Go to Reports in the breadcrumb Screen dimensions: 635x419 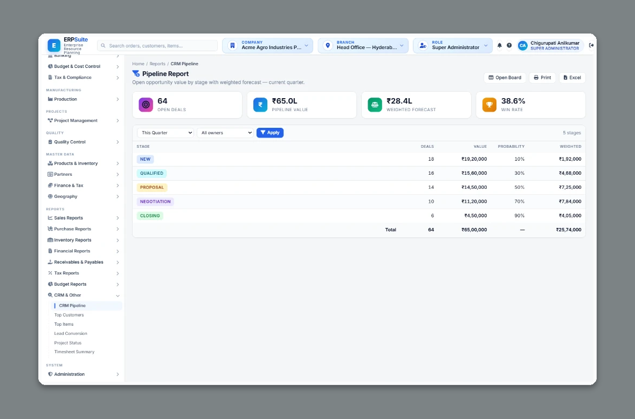tap(157, 64)
